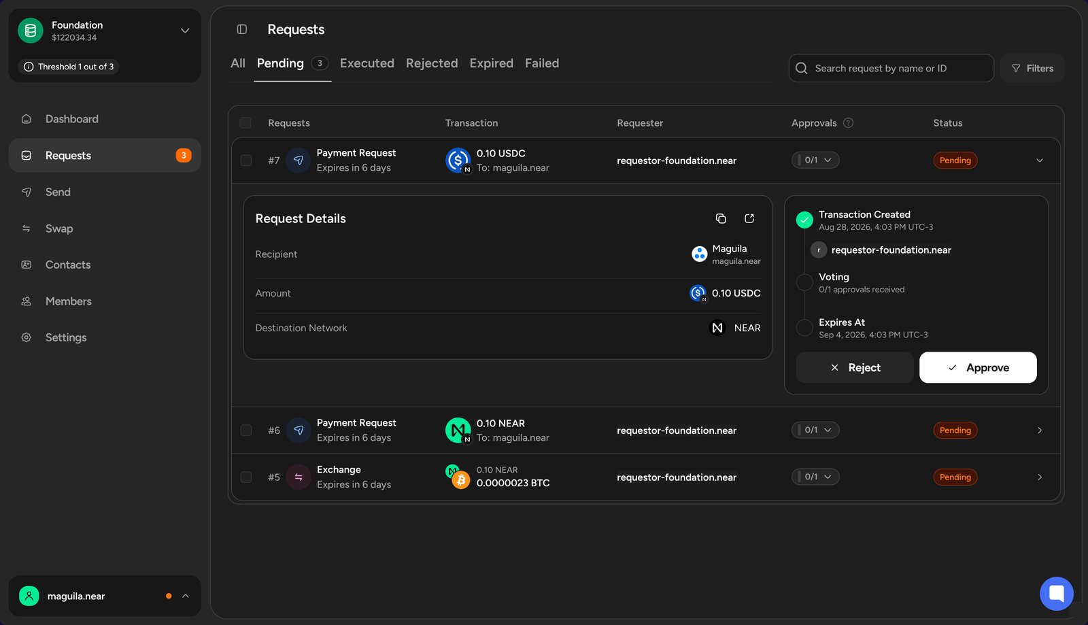Click the Pending tab count badge 3
Image resolution: width=1088 pixels, height=625 pixels.
click(320, 63)
